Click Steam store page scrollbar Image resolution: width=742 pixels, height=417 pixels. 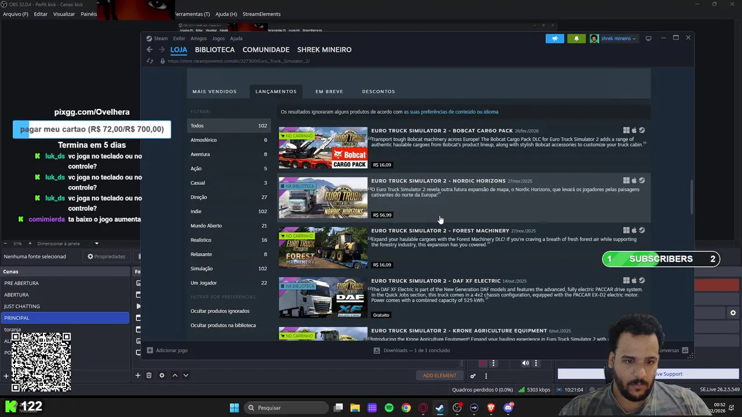[691, 197]
